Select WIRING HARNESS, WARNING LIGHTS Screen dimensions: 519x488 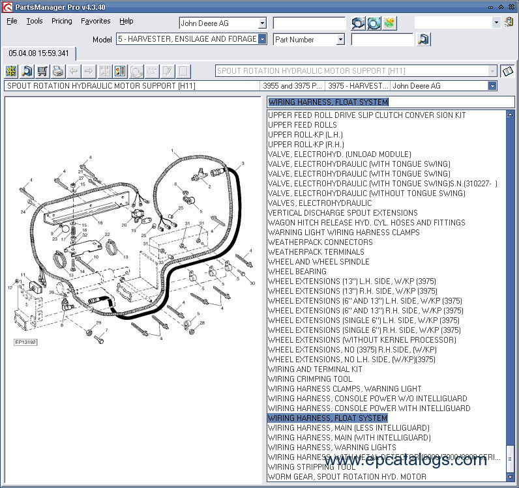(332, 448)
